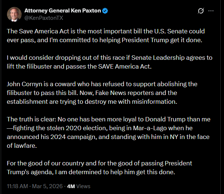Open the 4M Views count

click(79, 186)
